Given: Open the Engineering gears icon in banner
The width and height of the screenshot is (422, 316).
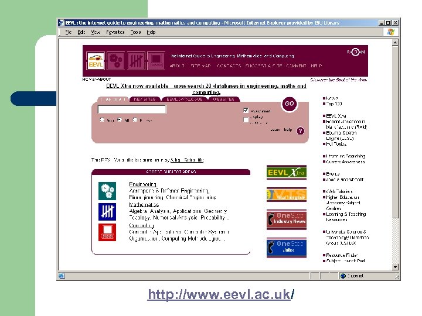Looking at the screenshot, I should [115, 61].
